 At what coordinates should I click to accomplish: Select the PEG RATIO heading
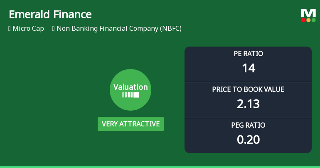(248, 125)
